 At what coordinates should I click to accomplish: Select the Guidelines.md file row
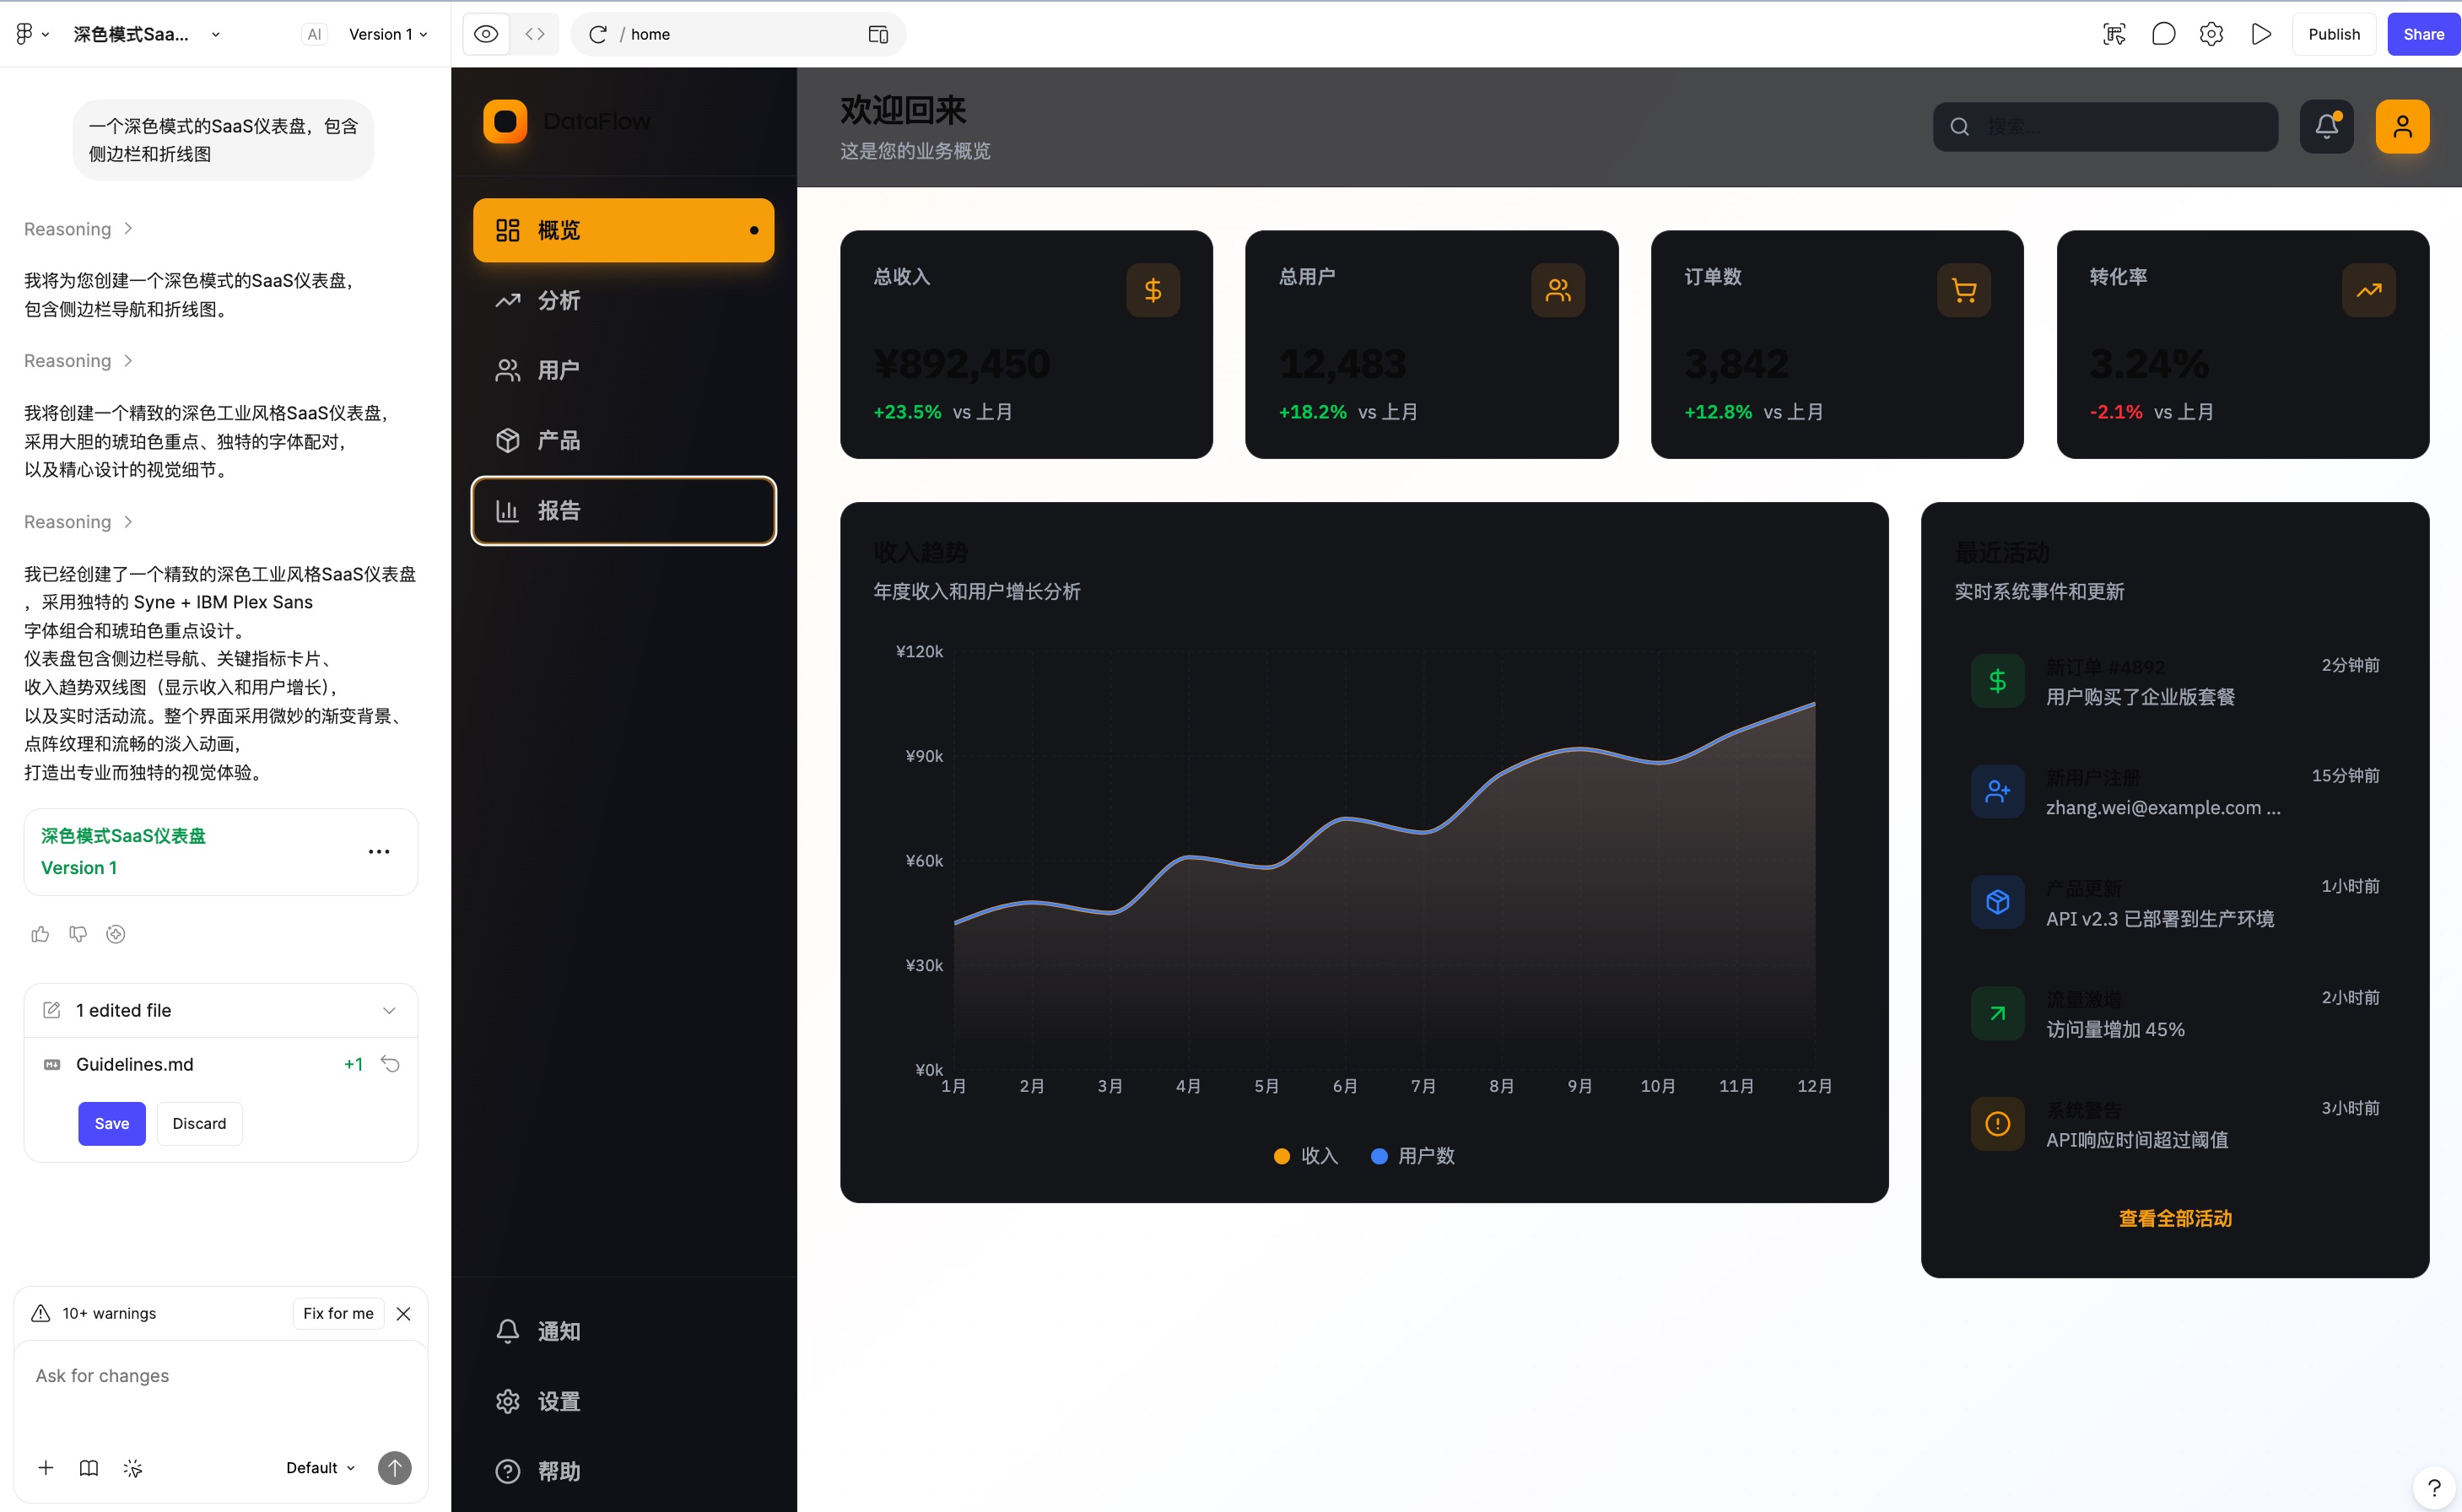click(x=221, y=1064)
